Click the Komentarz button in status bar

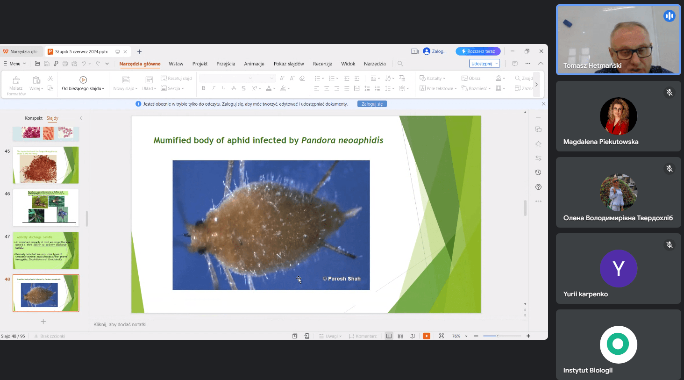tap(363, 336)
